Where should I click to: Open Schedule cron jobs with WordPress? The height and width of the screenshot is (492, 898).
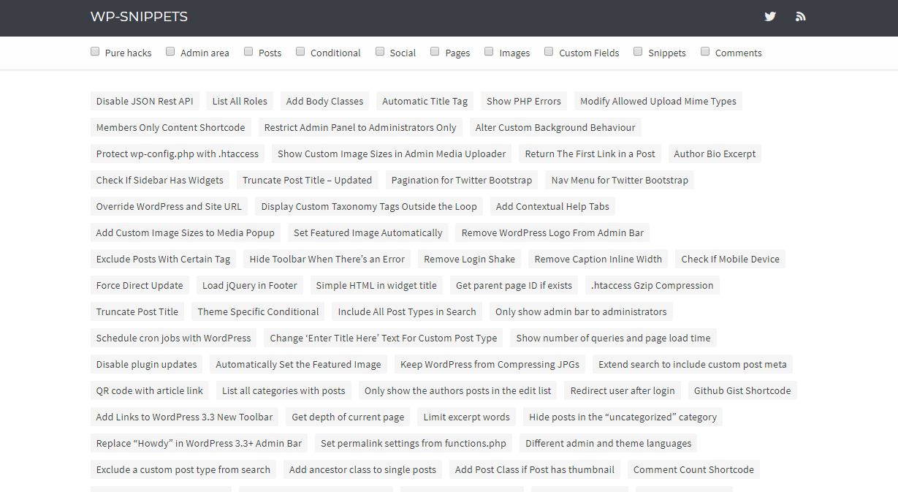pos(173,338)
